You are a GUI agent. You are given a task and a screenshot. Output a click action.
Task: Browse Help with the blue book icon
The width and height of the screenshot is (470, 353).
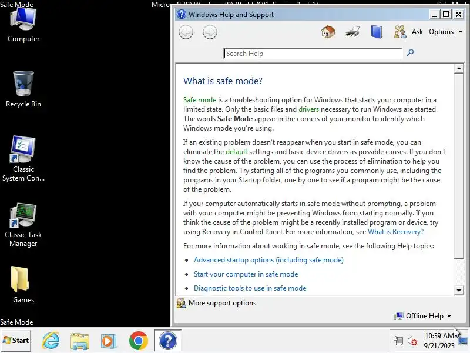(377, 32)
